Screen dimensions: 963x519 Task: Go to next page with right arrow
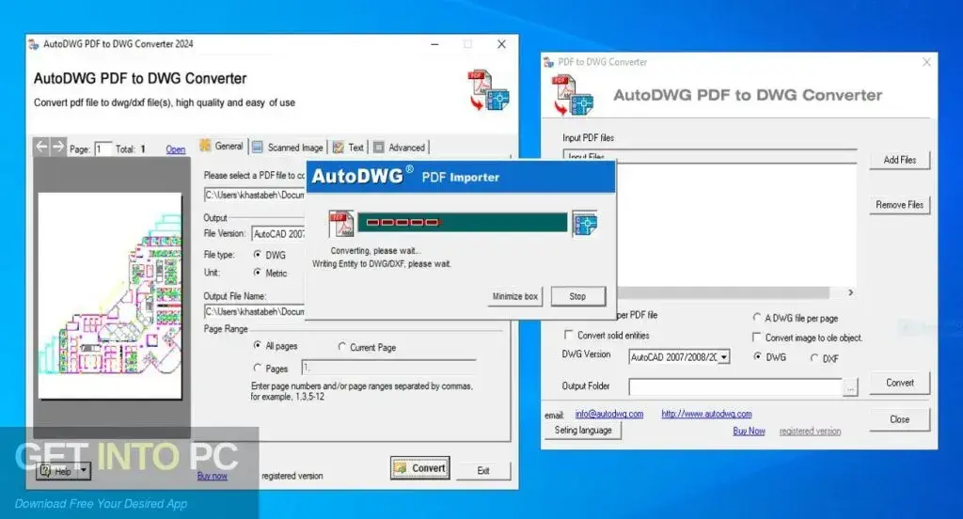pyautogui.click(x=57, y=146)
